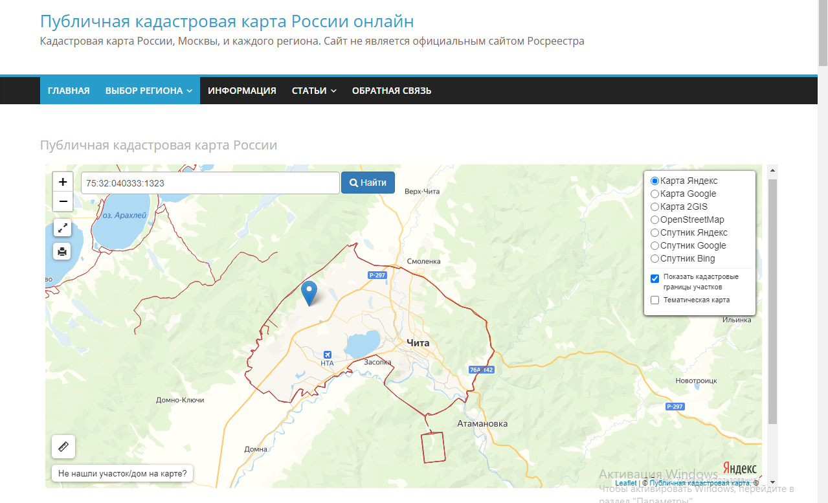Zoom out the map with minus button
This screenshot has width=828, height=503.
coord(63,201)
